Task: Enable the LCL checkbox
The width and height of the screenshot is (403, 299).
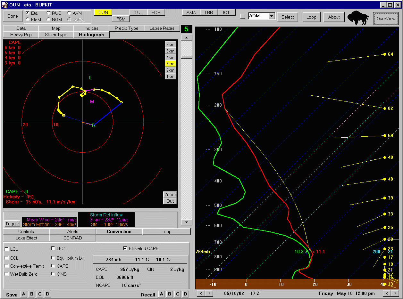Action: 7,249
